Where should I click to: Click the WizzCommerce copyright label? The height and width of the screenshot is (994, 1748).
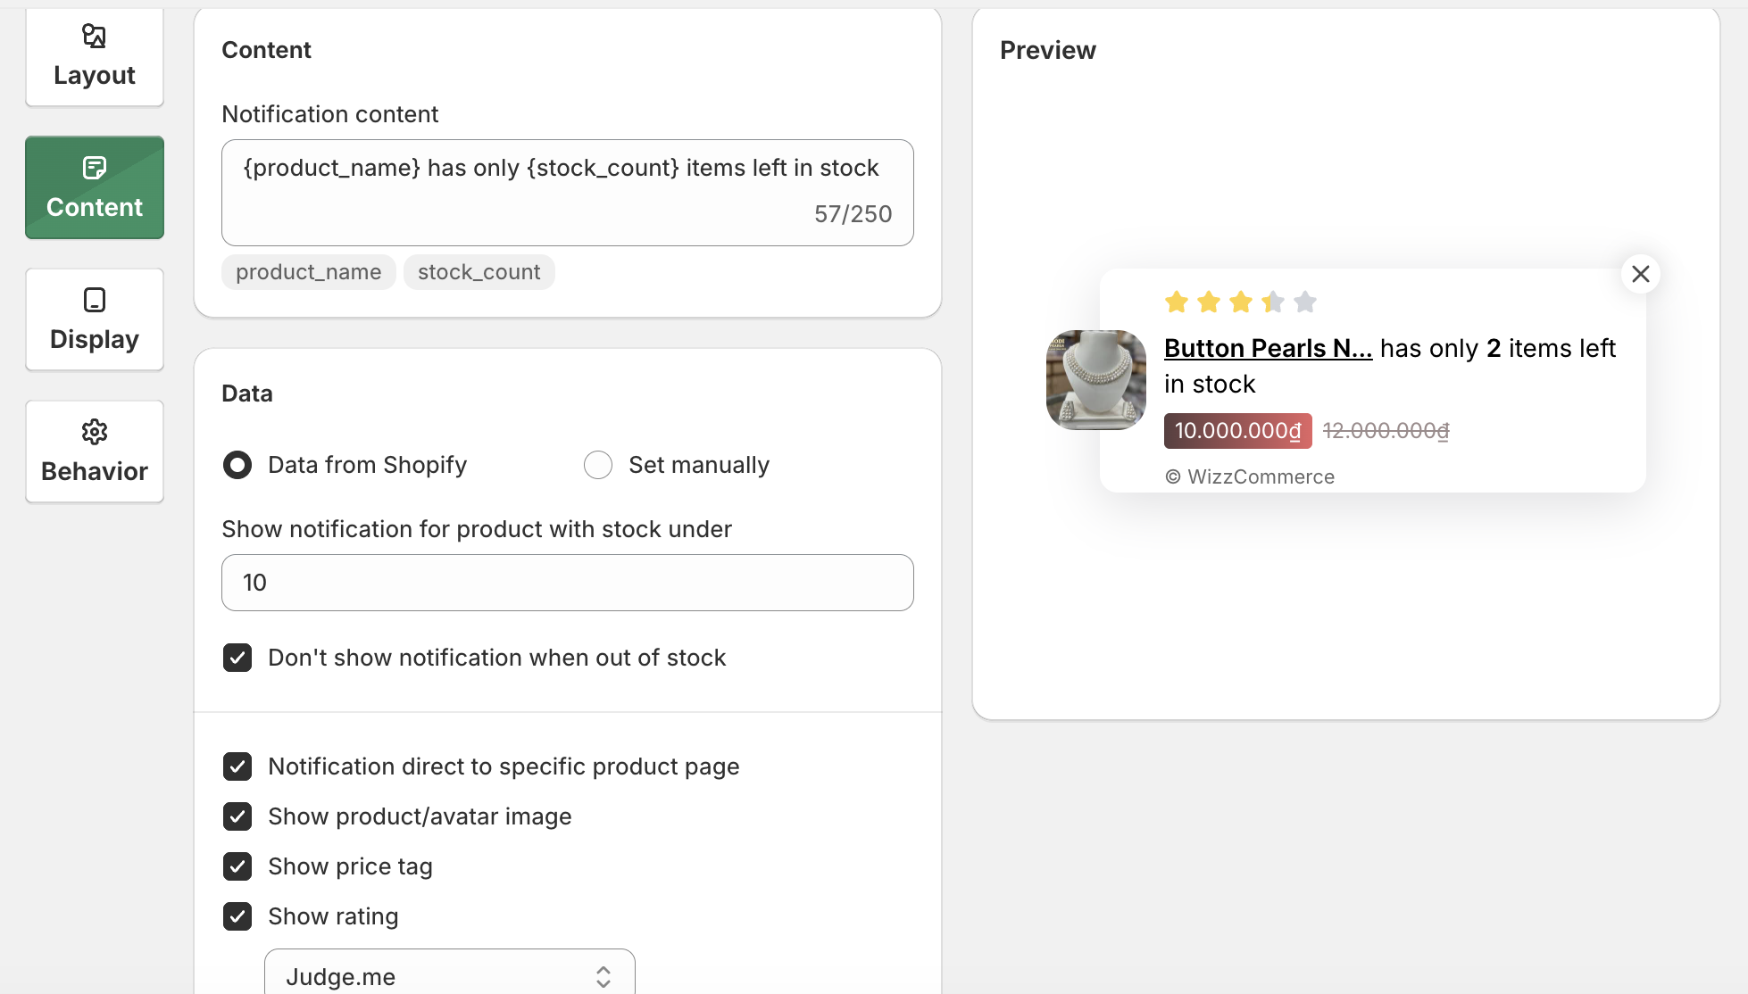1249,476
